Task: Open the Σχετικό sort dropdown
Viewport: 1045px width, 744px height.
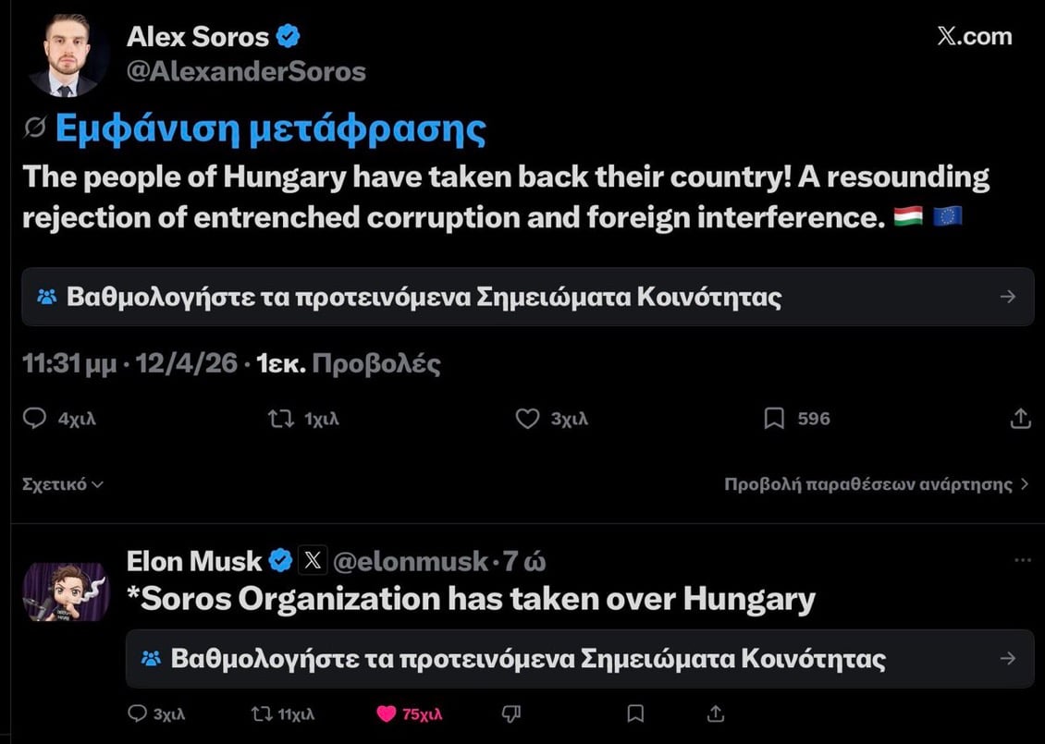Action: (x=63, y=483)
